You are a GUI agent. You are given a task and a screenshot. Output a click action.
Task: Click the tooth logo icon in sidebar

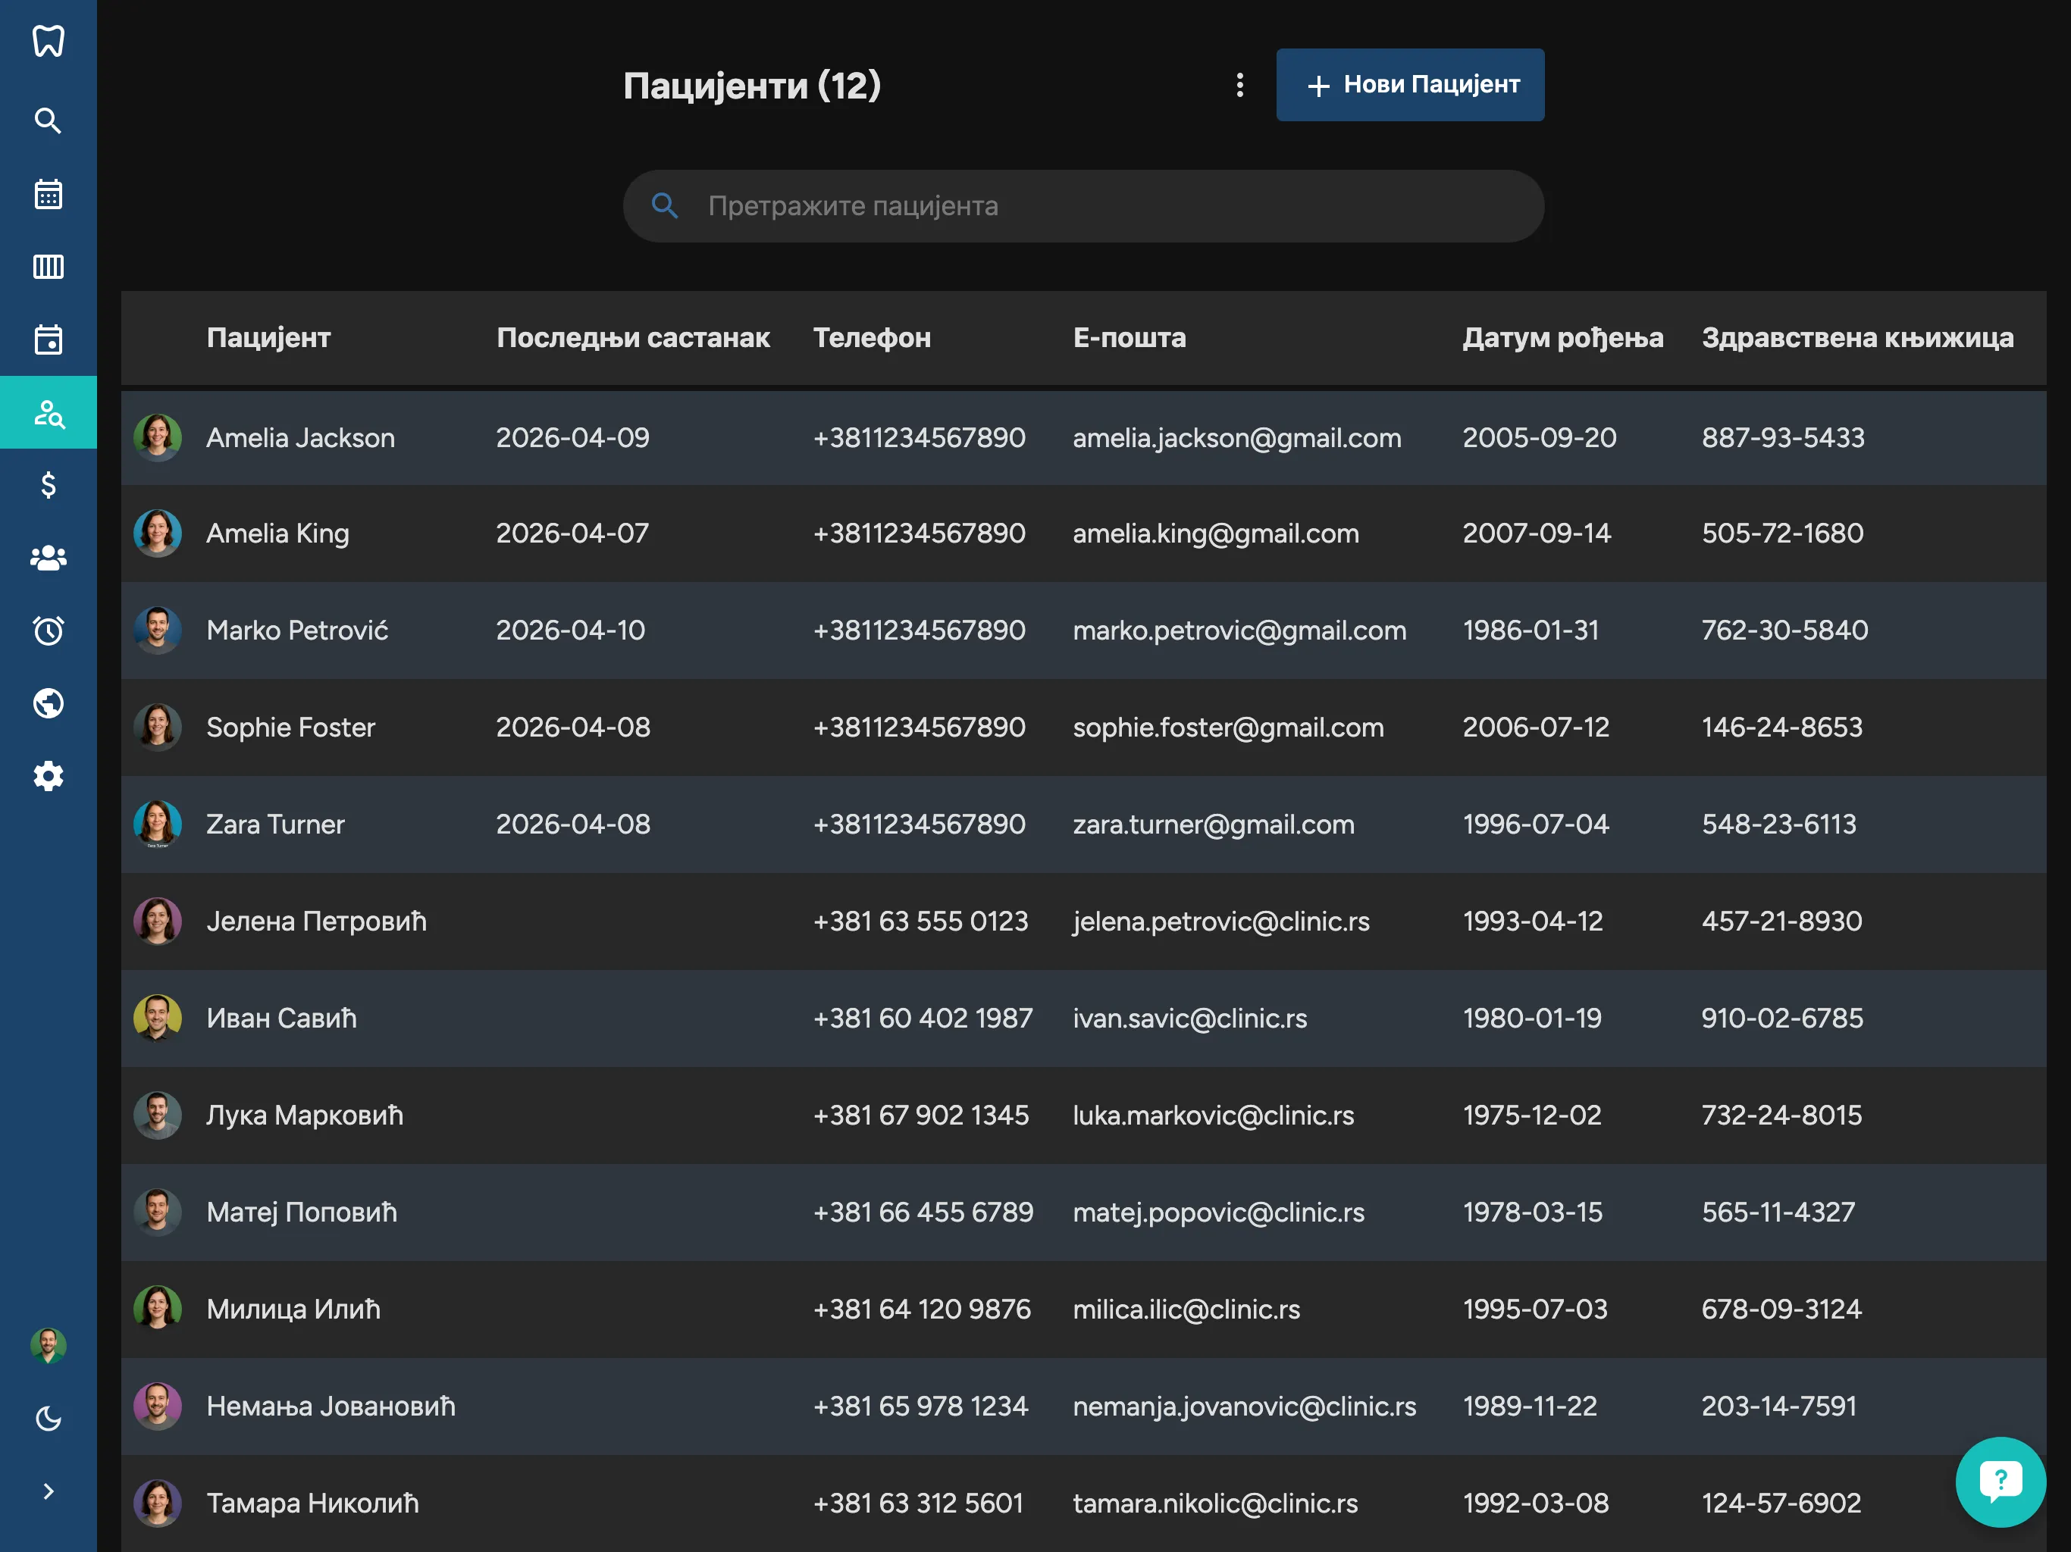click(48, 41)
